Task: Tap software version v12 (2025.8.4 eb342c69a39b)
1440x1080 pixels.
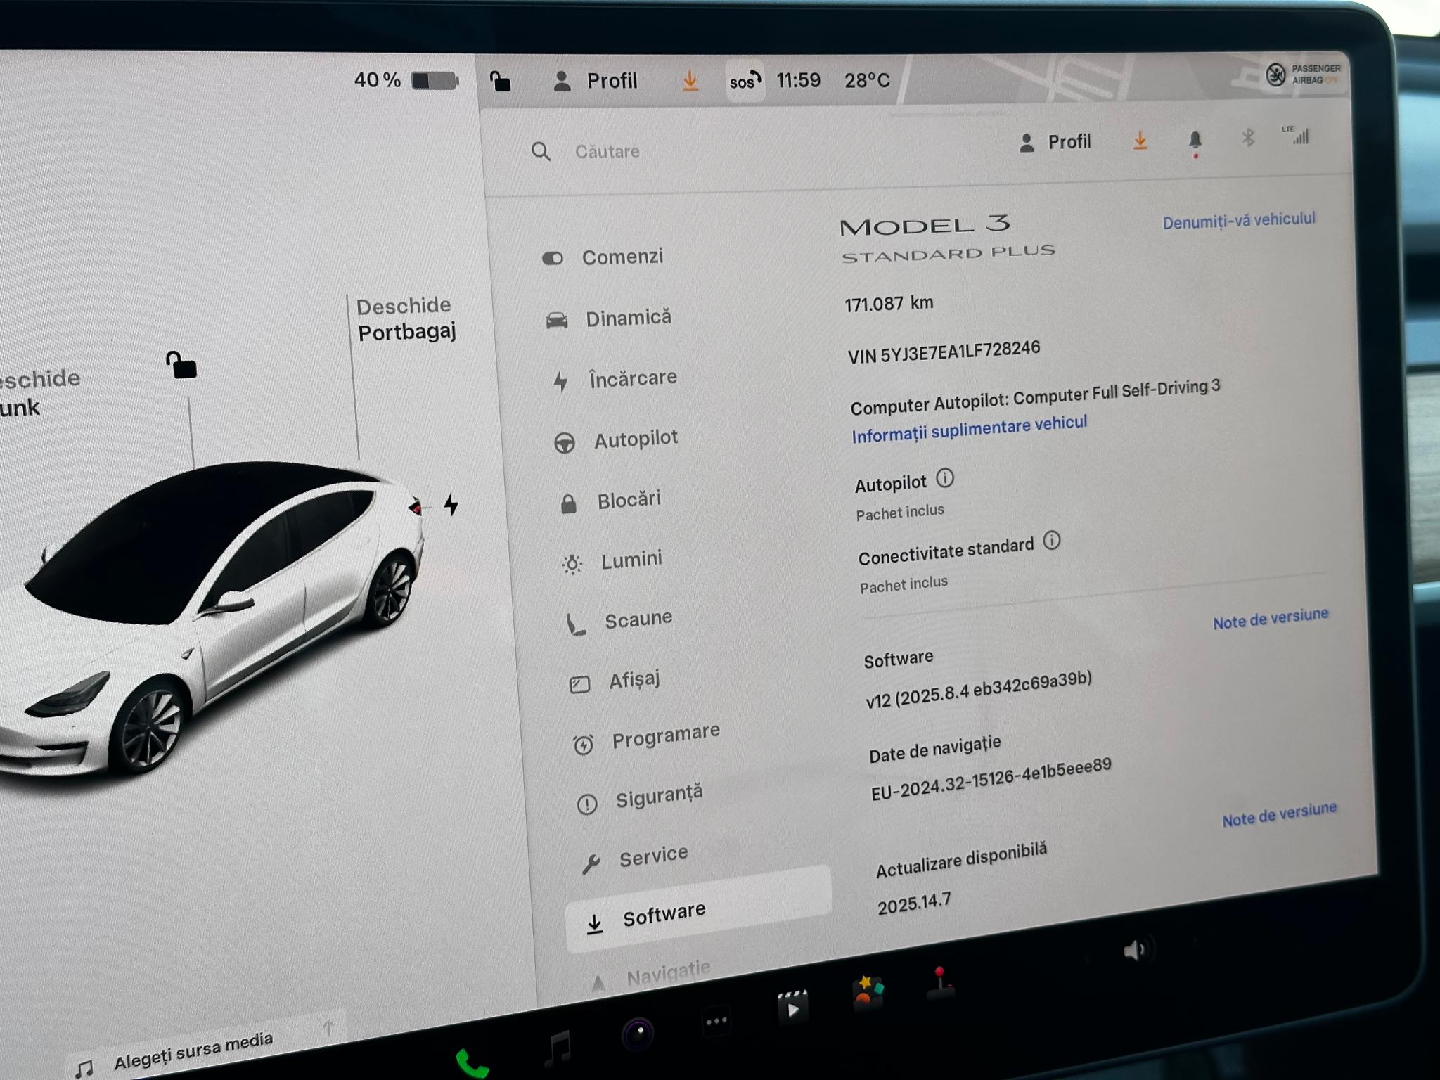Action: 978,690
